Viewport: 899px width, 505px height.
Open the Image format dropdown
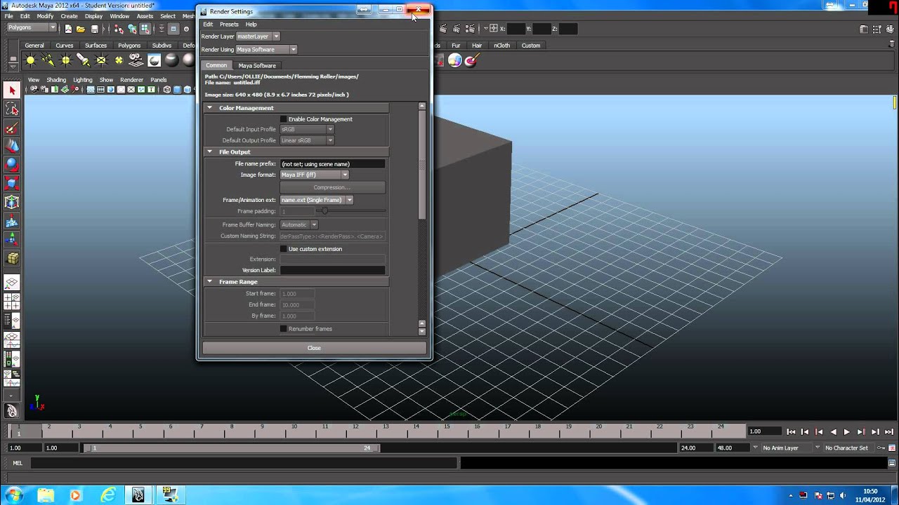314,175
